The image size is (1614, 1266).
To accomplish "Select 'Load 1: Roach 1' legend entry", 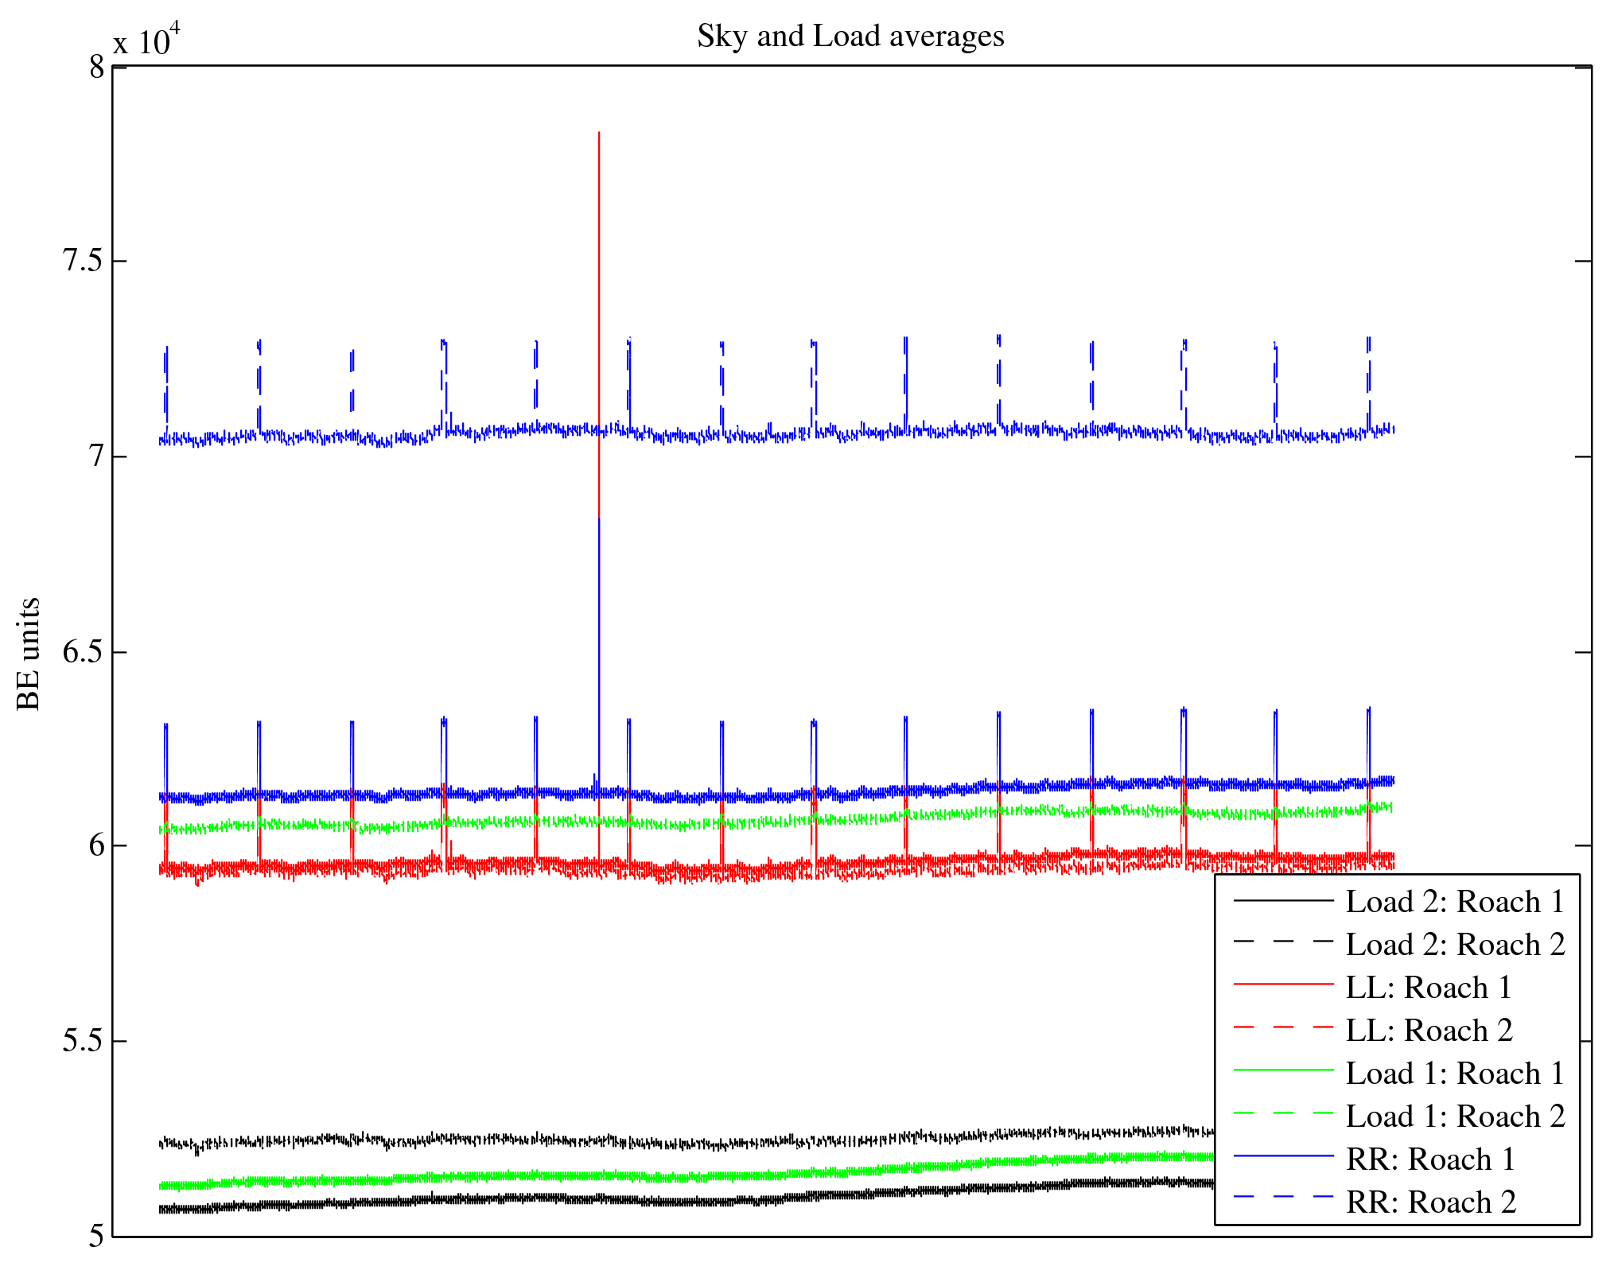I will tap(1454, 1074).
